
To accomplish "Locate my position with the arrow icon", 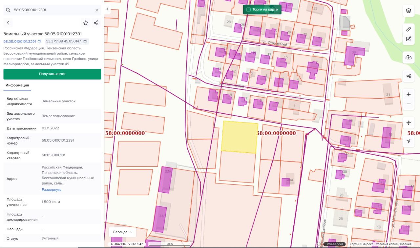I will pos(409,141).
